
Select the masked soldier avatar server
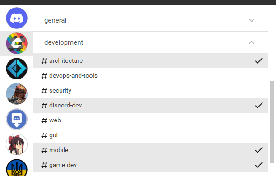(x=17, y=94)
